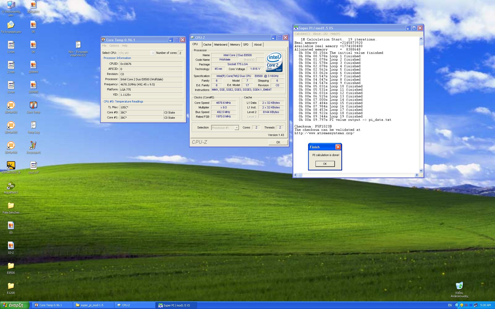Launch the 3DMark2001 SE shortcut
Image resolution: width=495 pixels, height=309 pixels.
11,168
